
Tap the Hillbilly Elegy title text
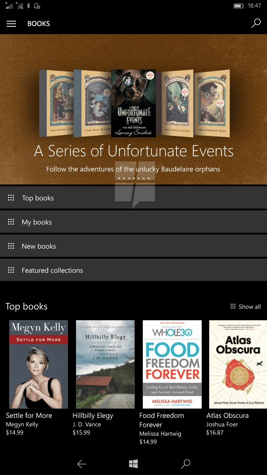click(93, 416)
